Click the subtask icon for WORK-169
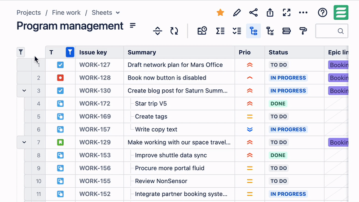Viewport: 359px width, 202px height. pos(61,117)
